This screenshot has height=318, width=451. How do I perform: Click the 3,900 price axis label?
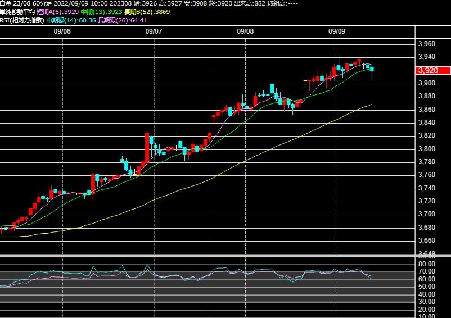(427, 83)
